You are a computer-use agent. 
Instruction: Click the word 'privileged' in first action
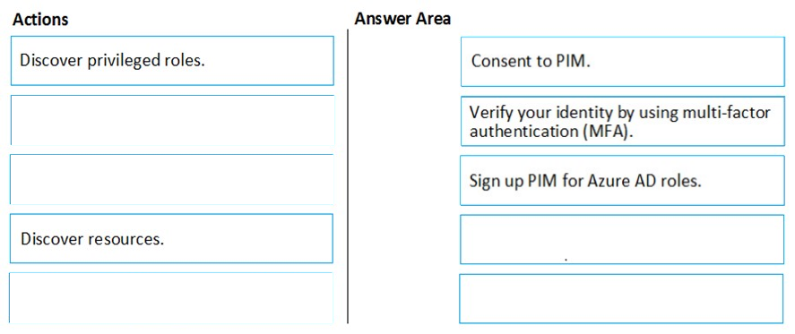(125, 61)
